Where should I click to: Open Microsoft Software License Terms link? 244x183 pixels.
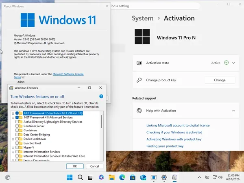(x=68, y=74)
